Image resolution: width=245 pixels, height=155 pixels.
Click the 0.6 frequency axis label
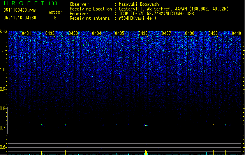tap(3, 147)
